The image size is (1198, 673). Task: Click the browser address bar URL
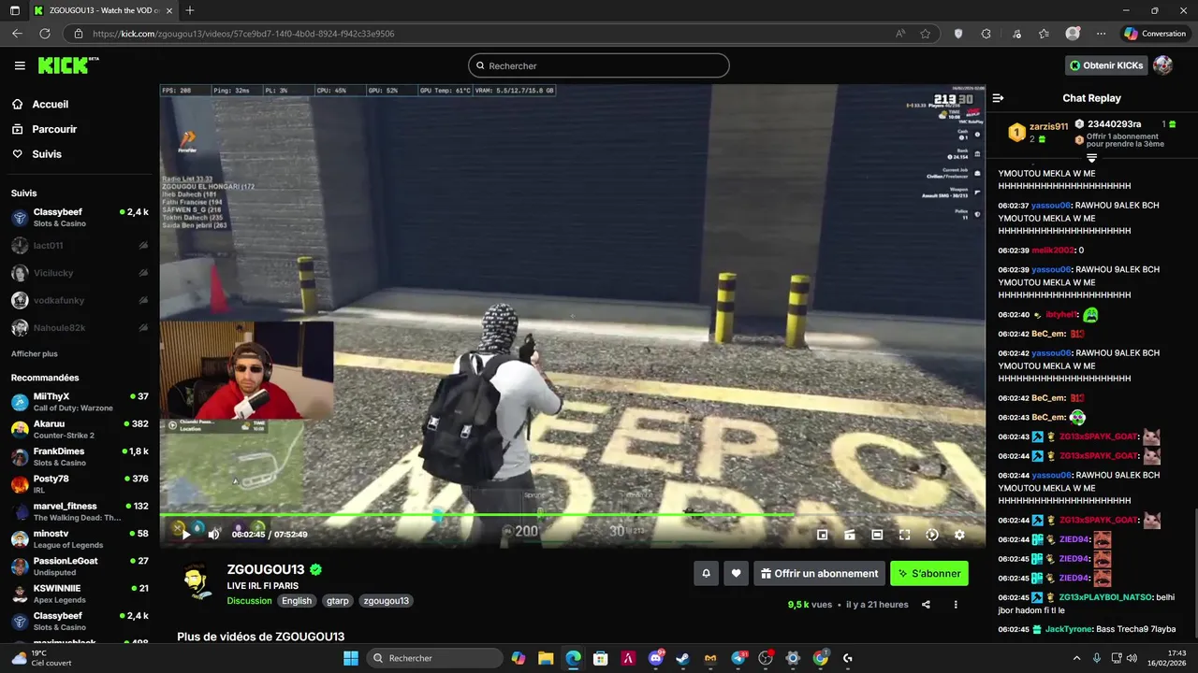(x=243, y=34)
